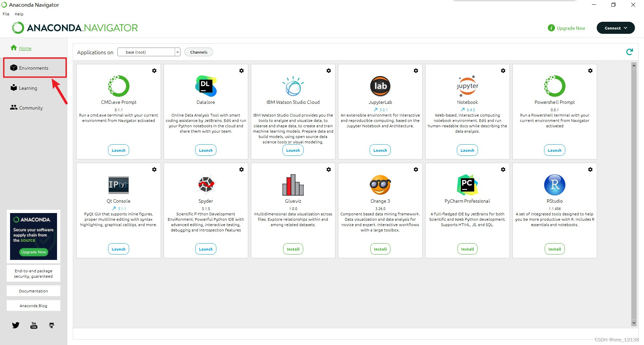Open the Anaconda Blog link

point(34,305)
